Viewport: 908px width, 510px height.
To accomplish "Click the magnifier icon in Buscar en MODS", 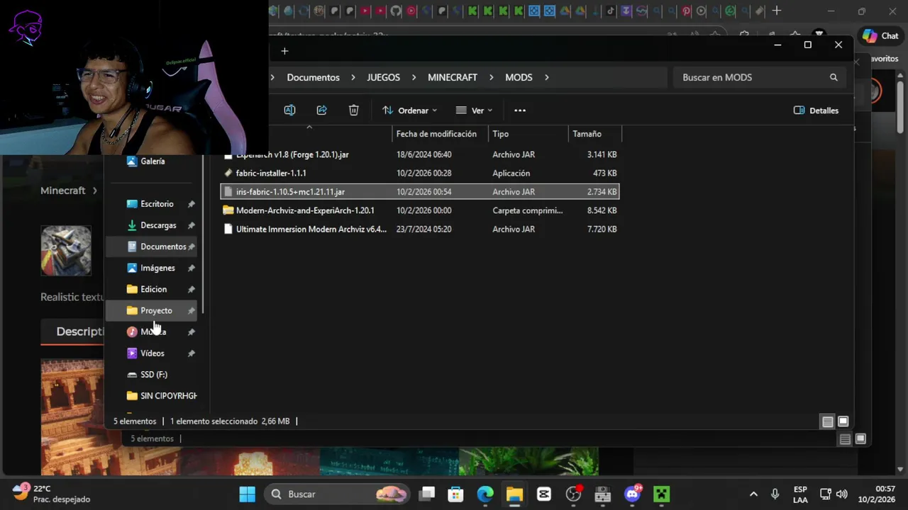I will [834, 77].
